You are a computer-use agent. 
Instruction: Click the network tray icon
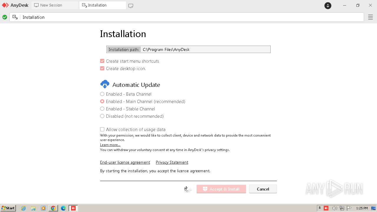(342, 208)
